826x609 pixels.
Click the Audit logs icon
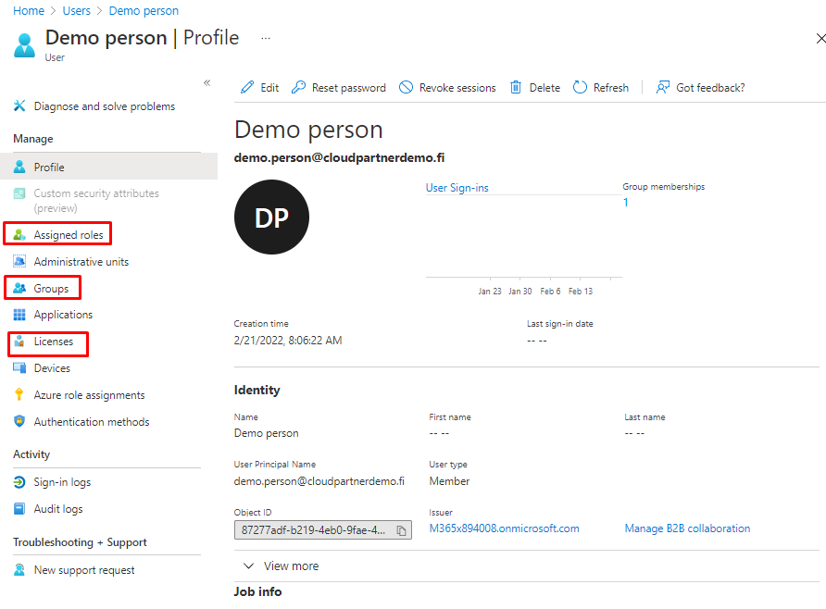(19, 508)
